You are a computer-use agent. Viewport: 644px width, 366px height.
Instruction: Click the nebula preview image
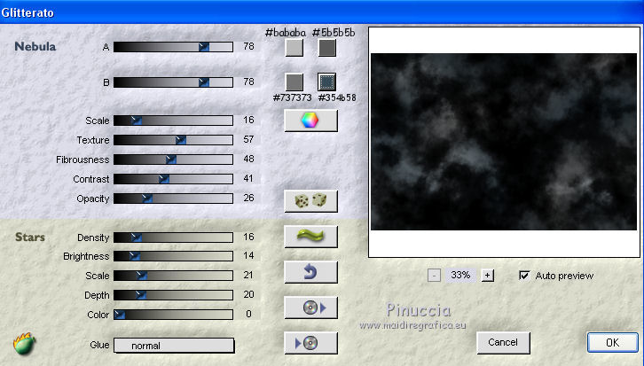pyautogui.click(x=504, y=142)
